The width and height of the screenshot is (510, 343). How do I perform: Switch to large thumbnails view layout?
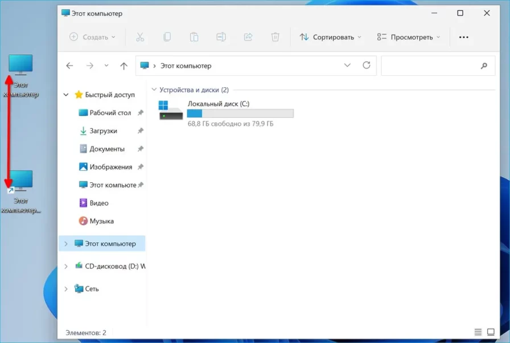click(x=491, y=332)
